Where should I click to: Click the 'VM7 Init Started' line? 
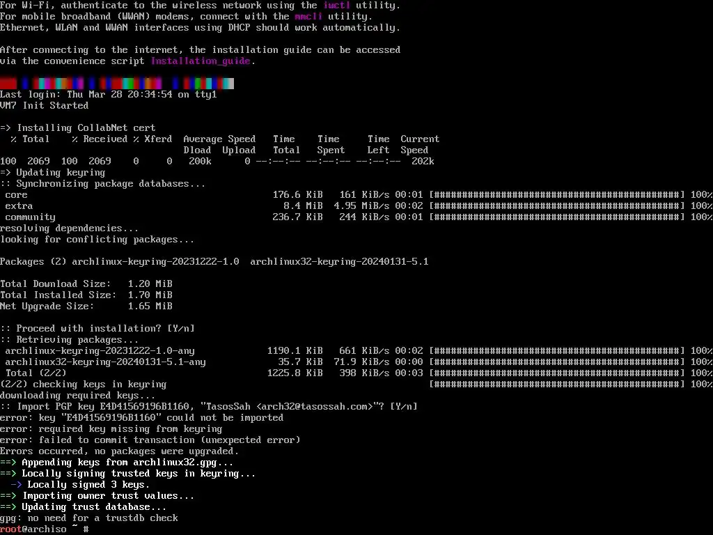[44, 106]
